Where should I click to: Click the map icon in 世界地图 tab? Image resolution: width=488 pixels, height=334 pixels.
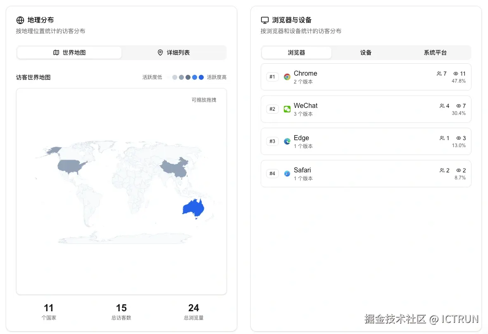click(56, 52)
